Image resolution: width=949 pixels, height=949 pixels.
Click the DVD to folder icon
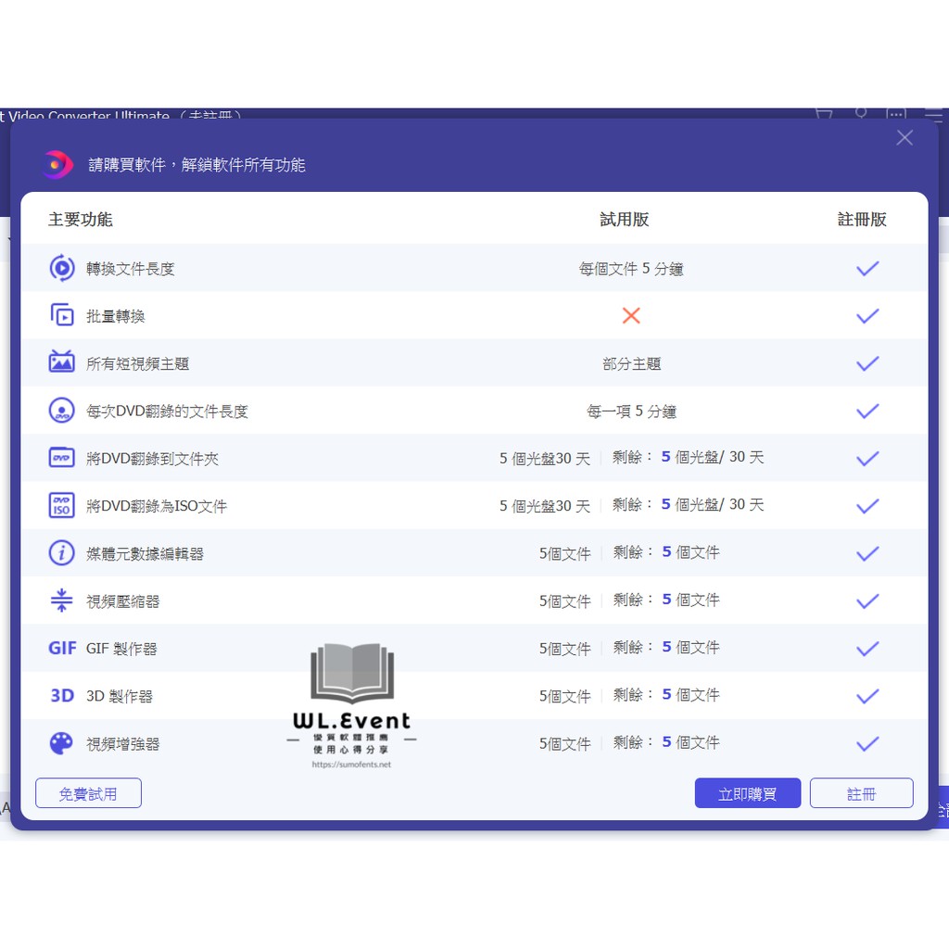click(62, 458)
